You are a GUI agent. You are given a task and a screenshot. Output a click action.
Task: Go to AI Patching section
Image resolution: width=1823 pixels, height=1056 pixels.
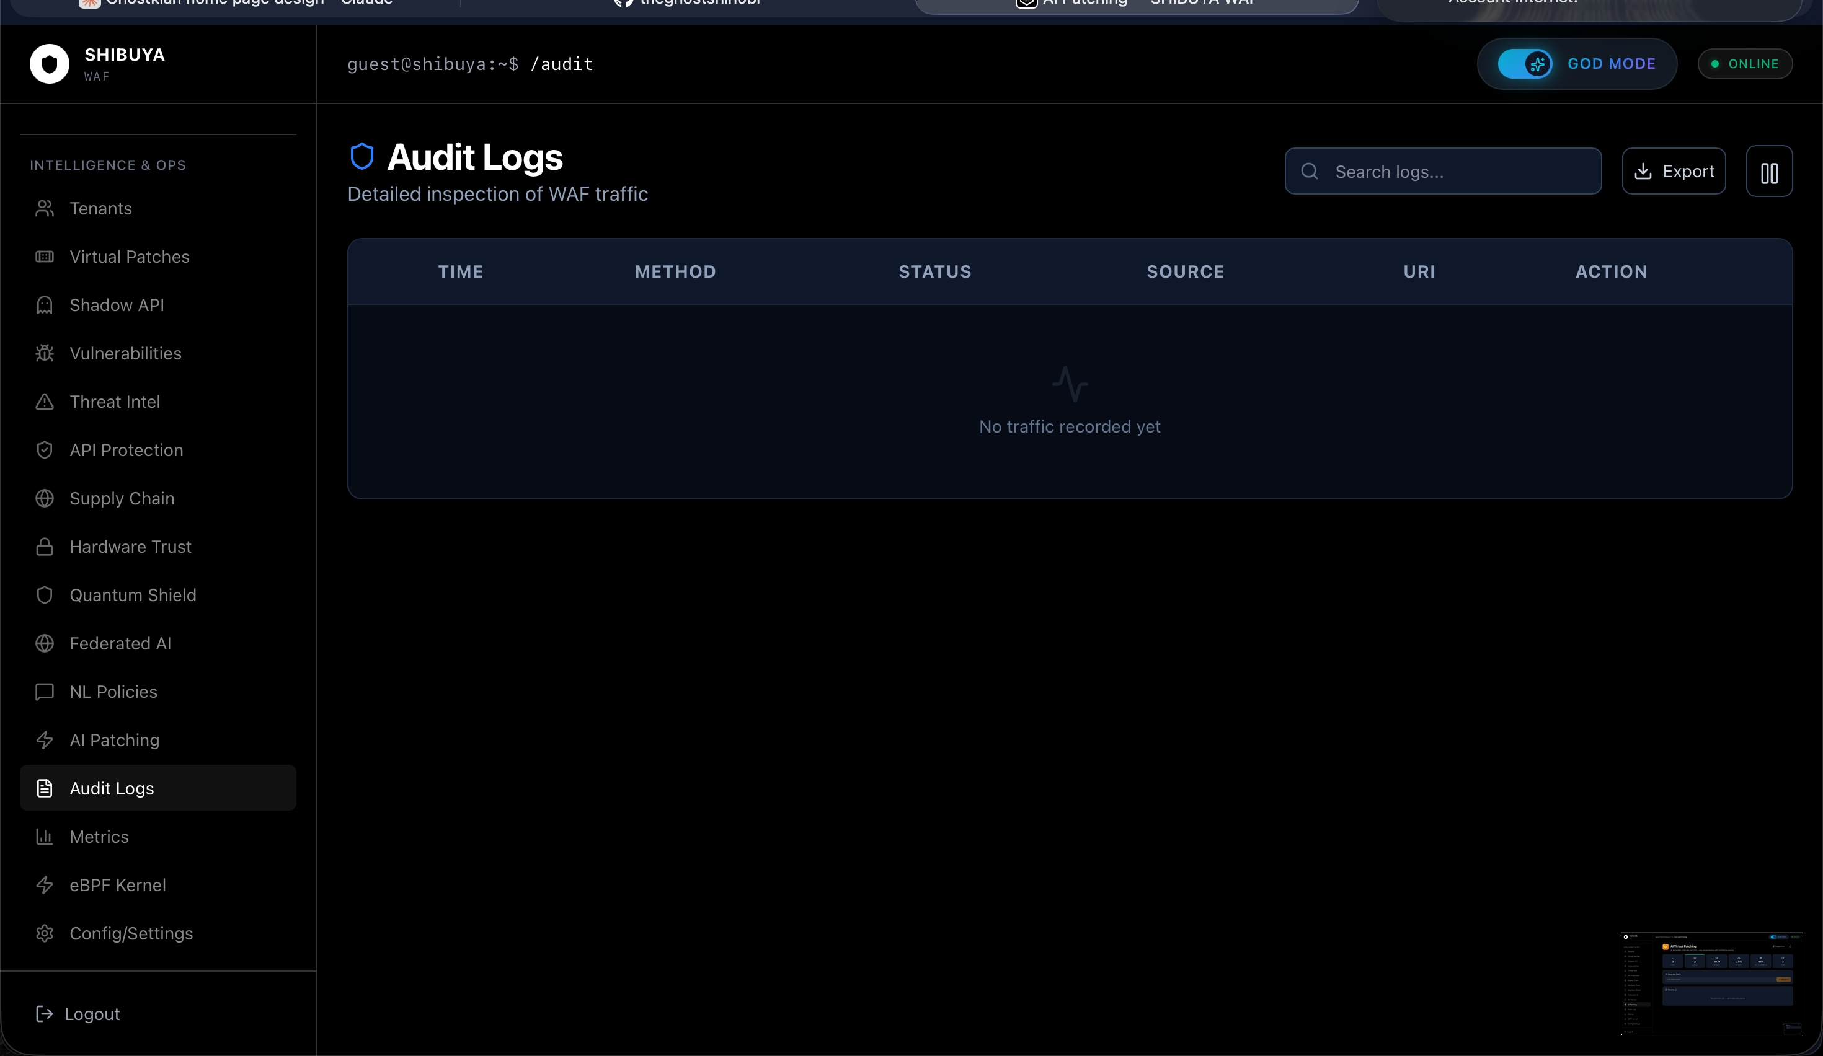(114, 740)
